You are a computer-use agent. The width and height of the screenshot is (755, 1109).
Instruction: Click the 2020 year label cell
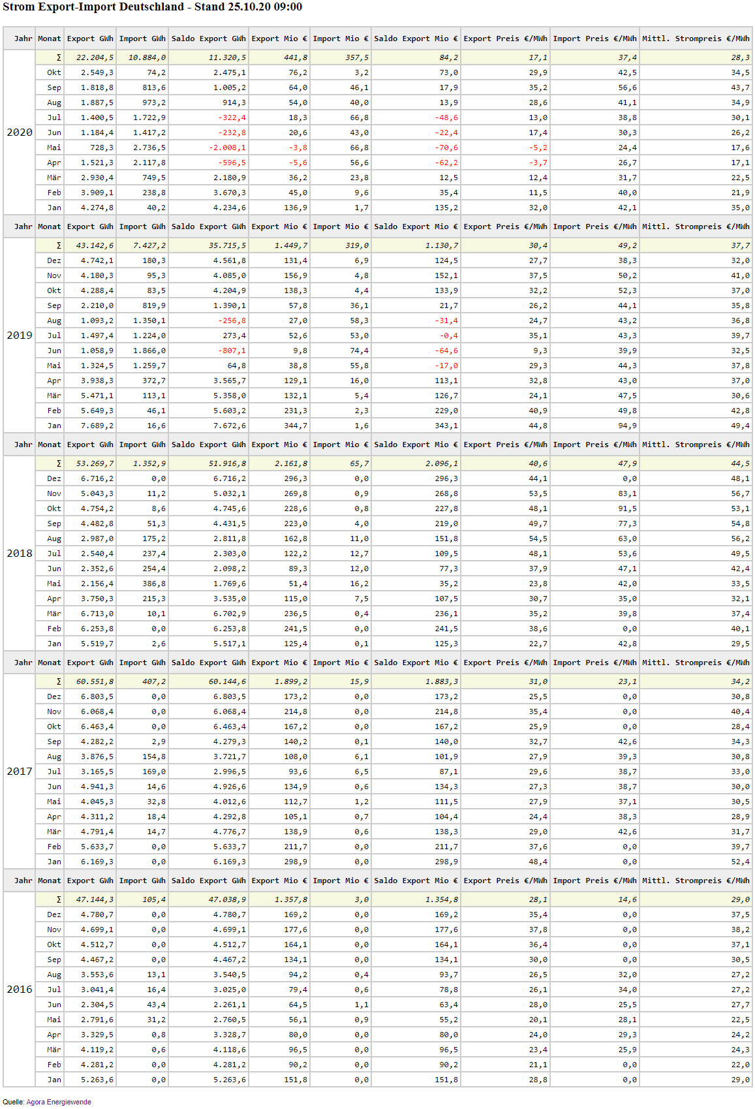click(x=19, y=133)
